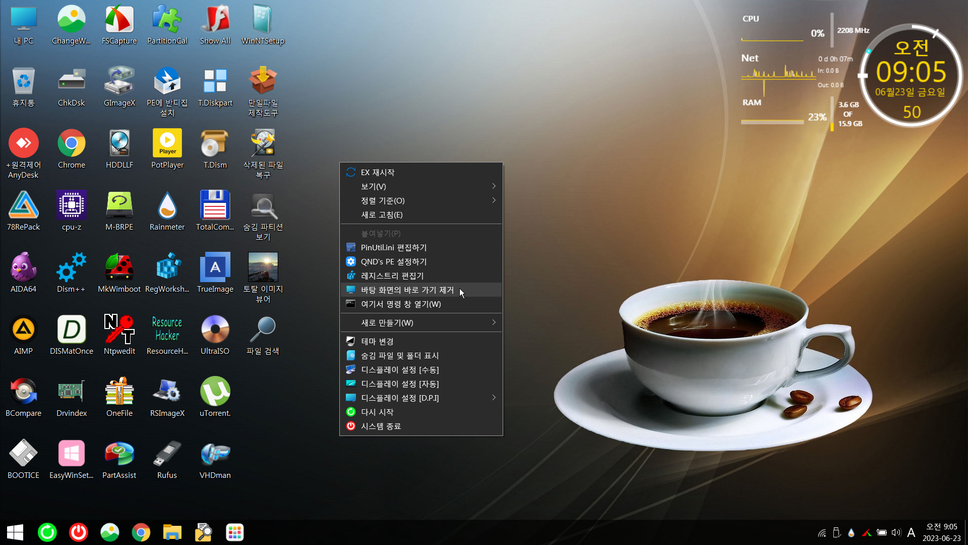The width and height of the screenshot is (968, 545).
Task: Click the CPU usage meter widget
Action: click(x=772, y=39)
